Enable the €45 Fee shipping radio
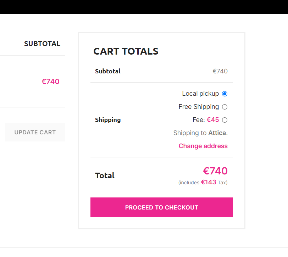This screenshot has width=288, height=257. point(225,120)
